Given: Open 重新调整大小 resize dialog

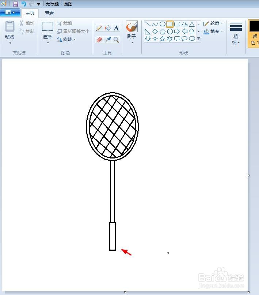Looking at the screenshot, I should [x=73, y=31].
